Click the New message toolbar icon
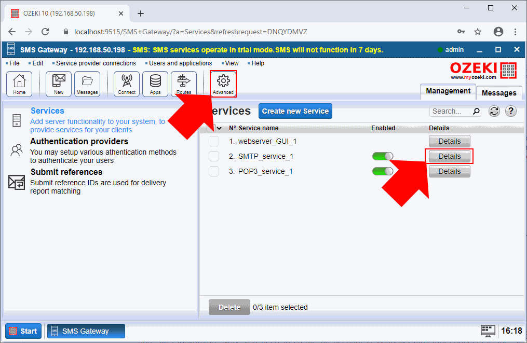Image resolution: width=527 pixels, height=343 pixels. pyautogui.click(x=59, y=84)
